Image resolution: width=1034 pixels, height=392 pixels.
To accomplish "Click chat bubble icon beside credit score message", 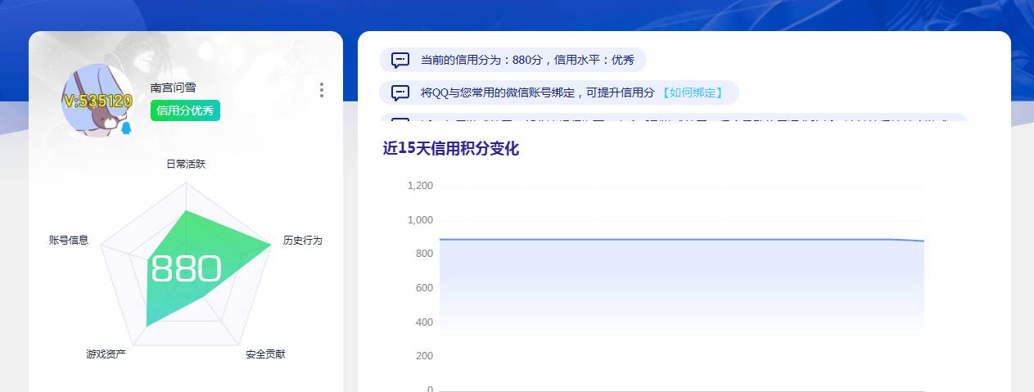I will click(x=400, y=60).
